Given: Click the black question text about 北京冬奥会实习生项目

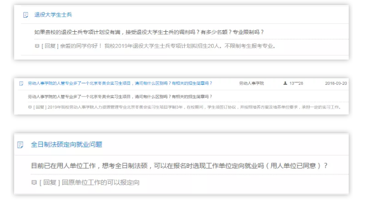Looking at the screenshot, I should pyautogui.click(x=120, y=96).
